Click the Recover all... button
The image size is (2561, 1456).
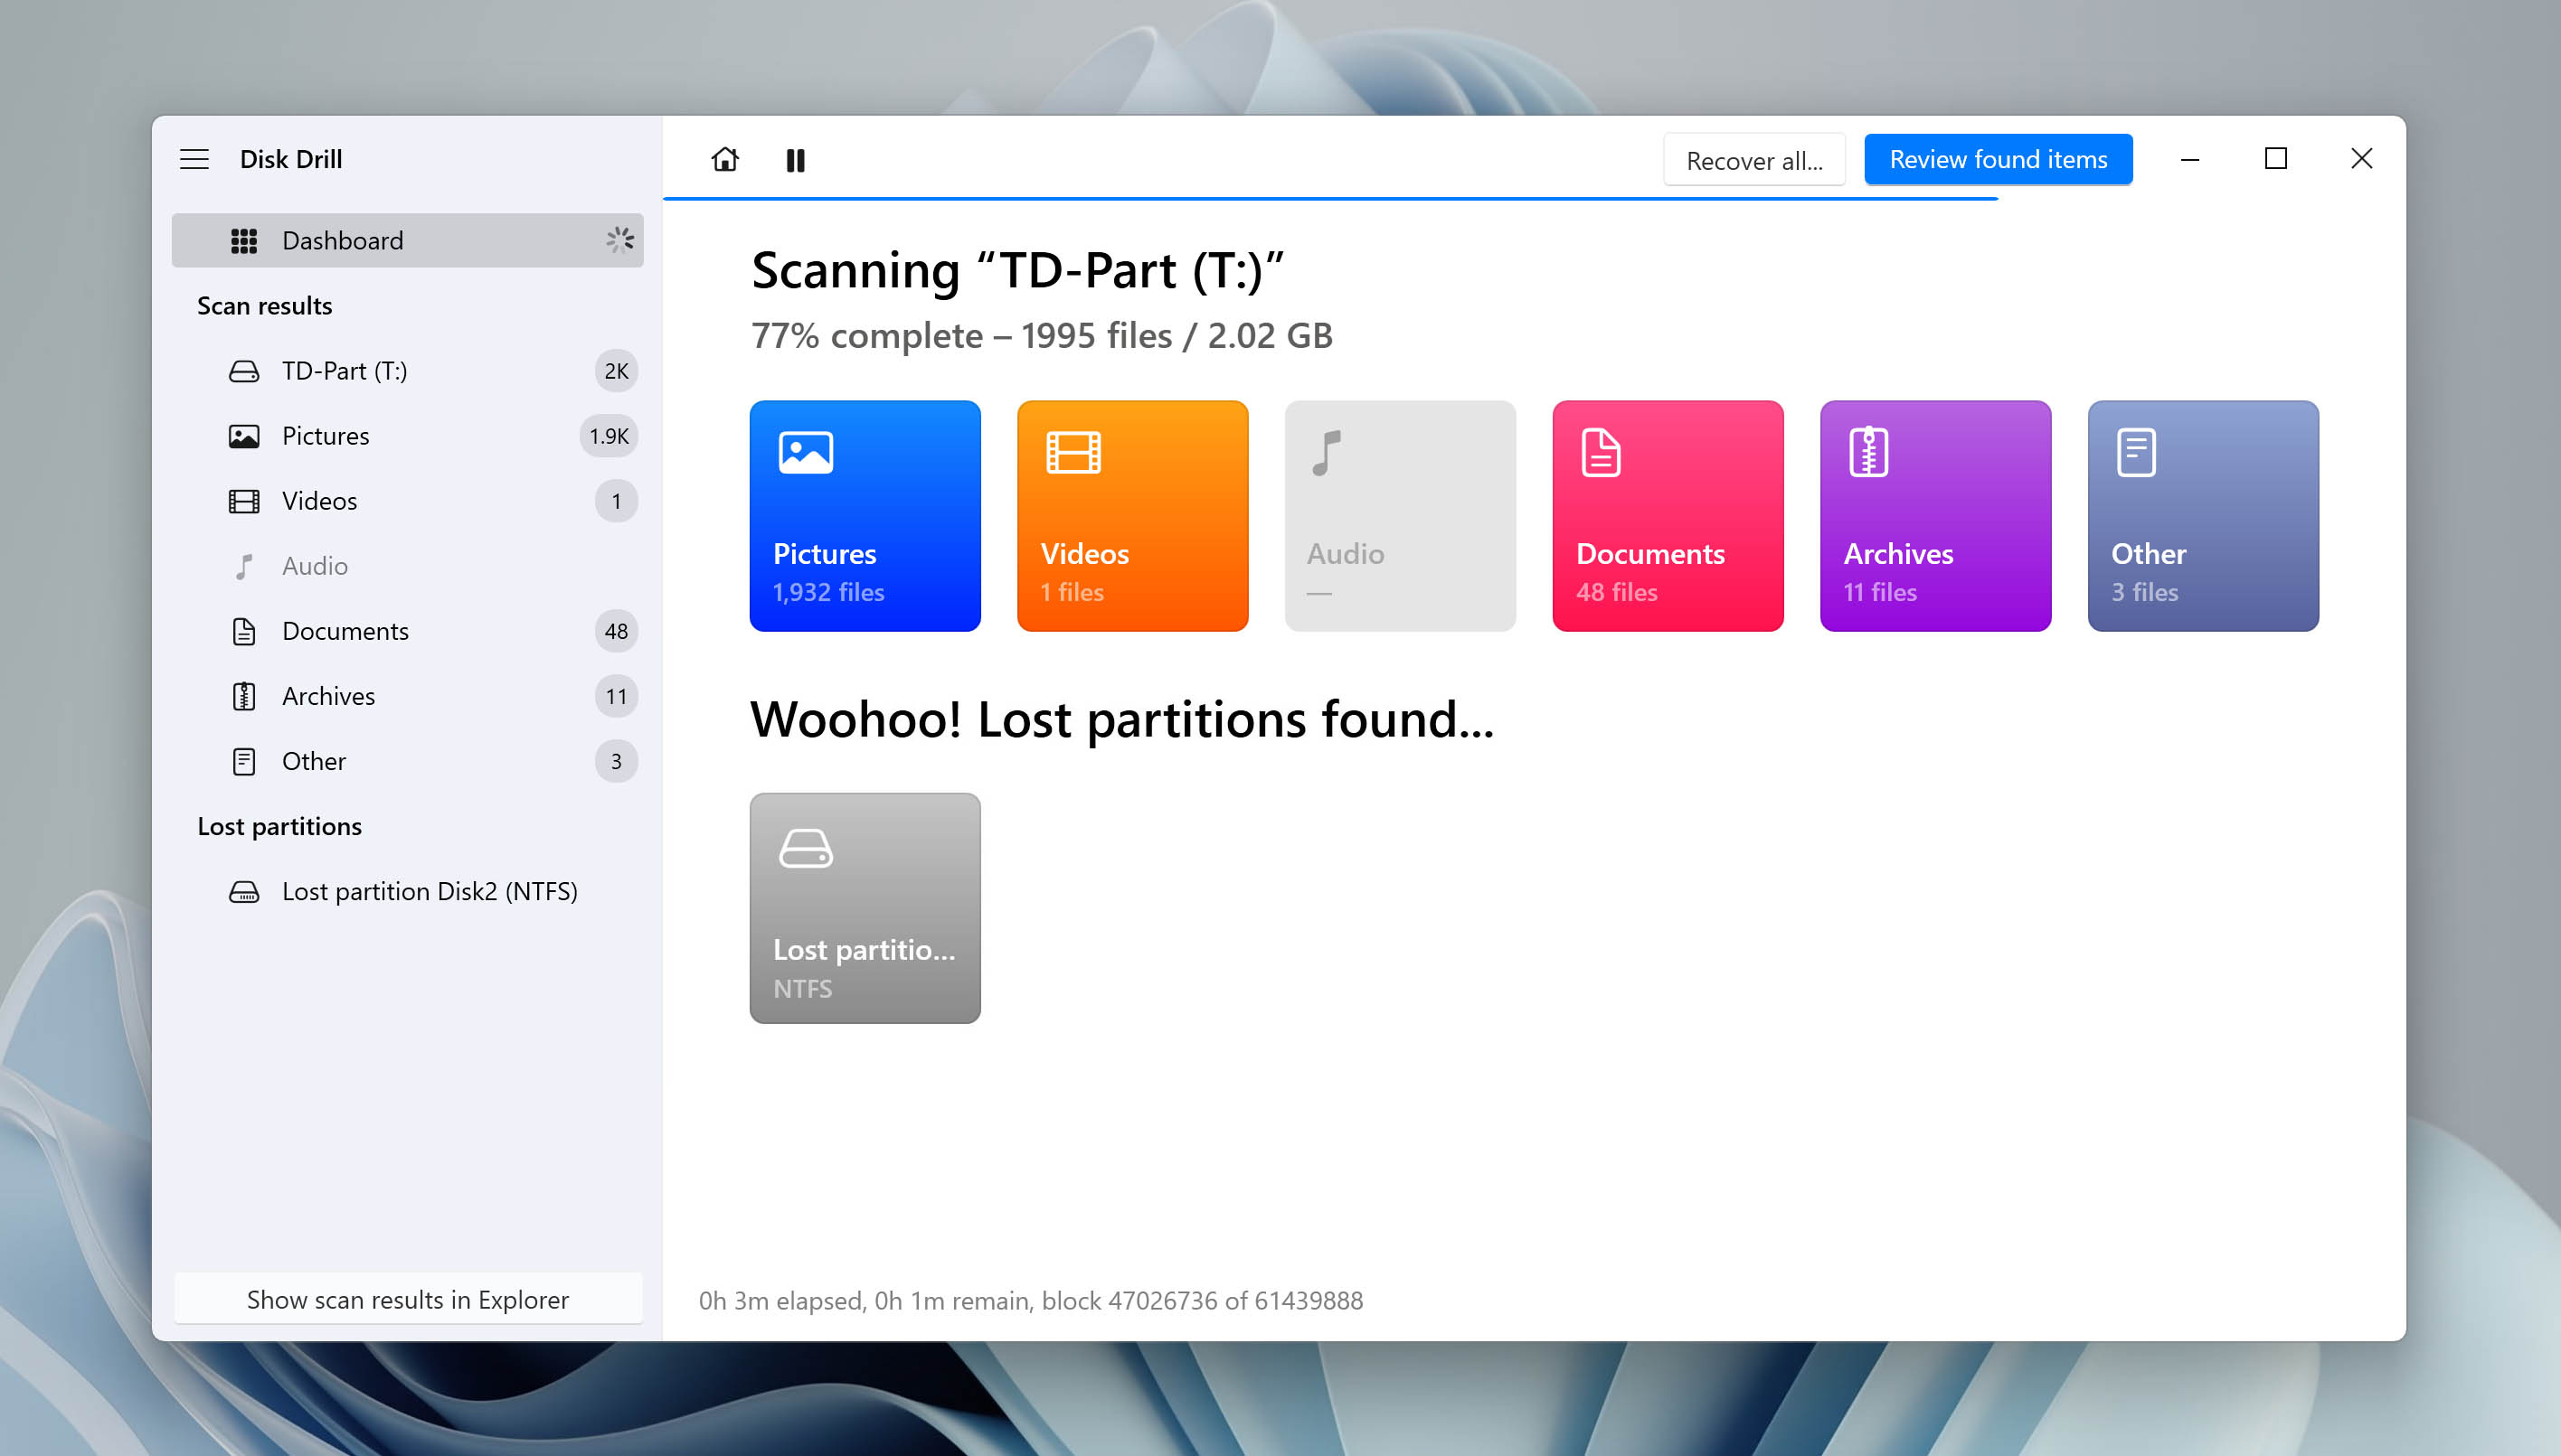1753,160
